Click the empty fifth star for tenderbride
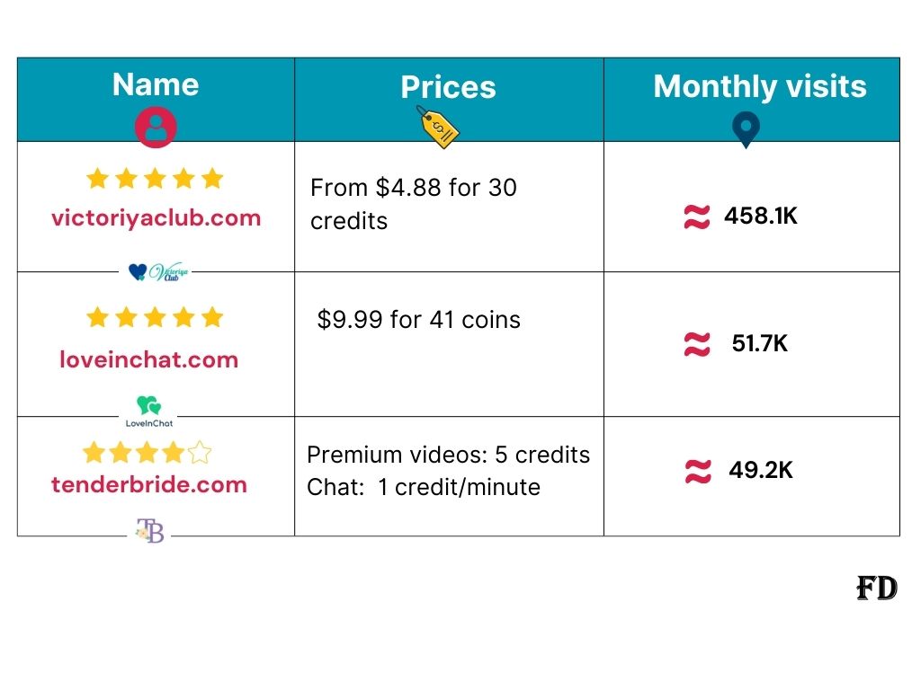Image resolution: width=921 pixels, height=690 pixels. [x=200, y=453]
